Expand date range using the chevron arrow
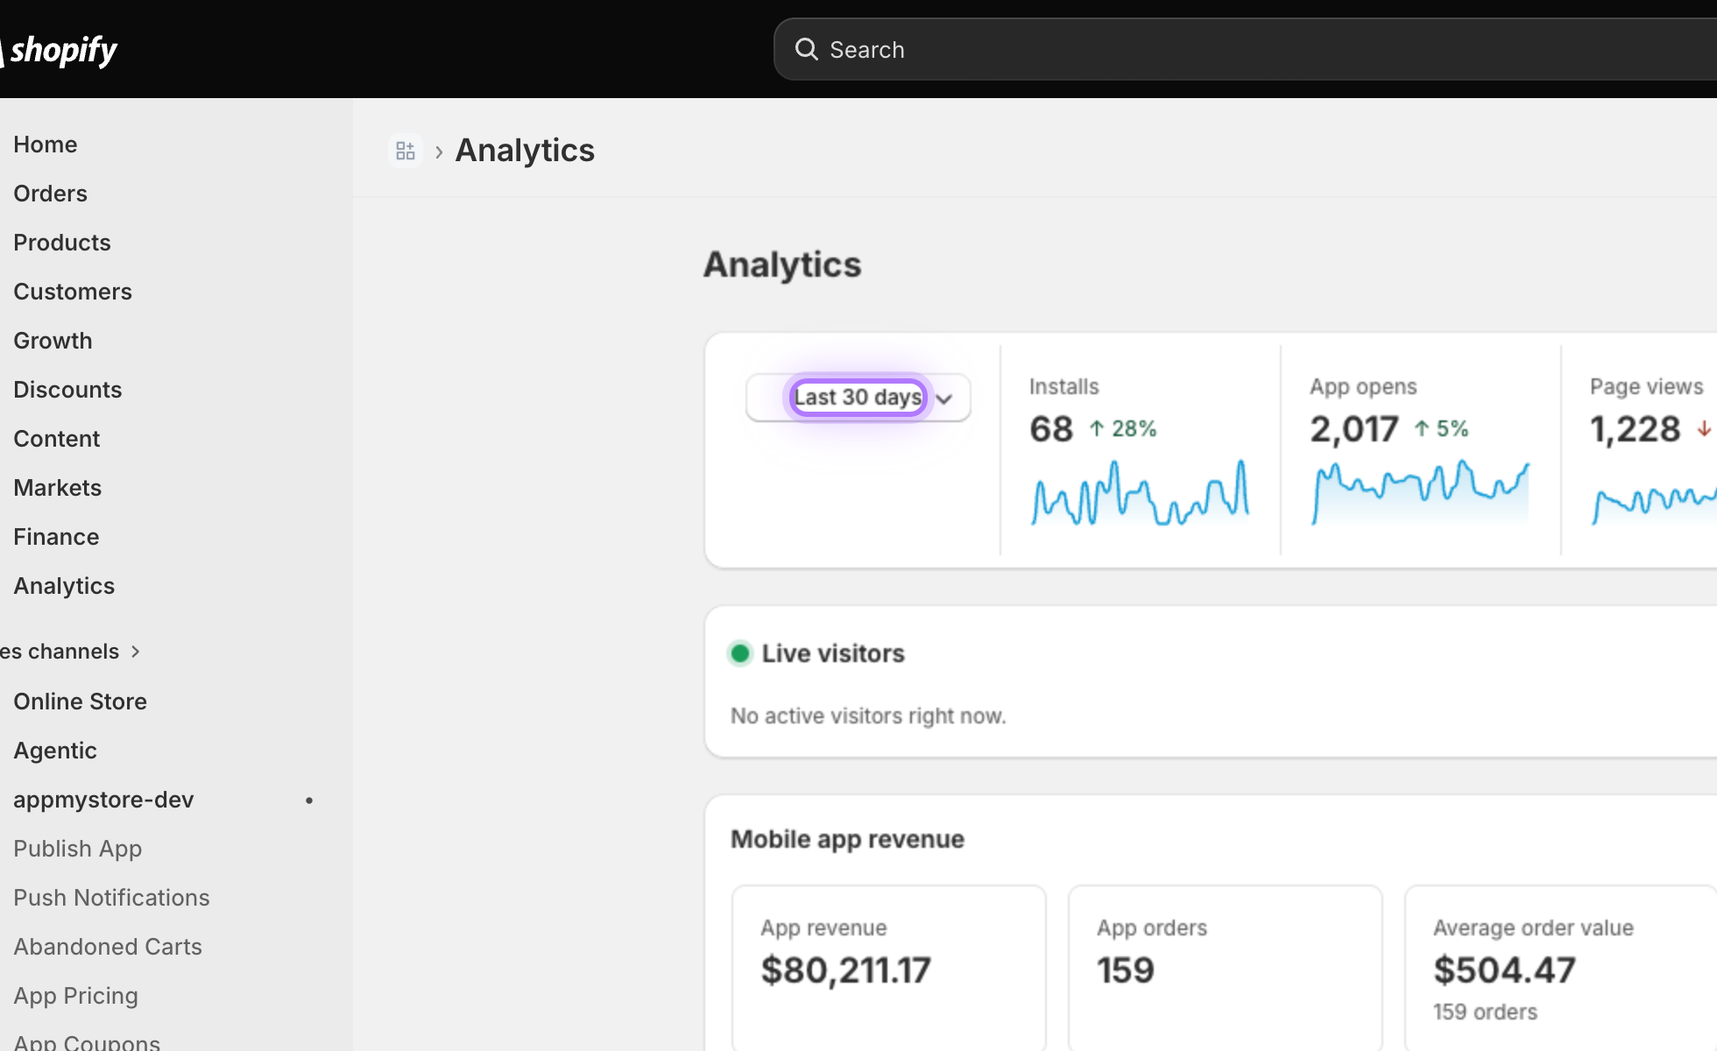Viewport: 1717px width, 1051px height. 944,399
